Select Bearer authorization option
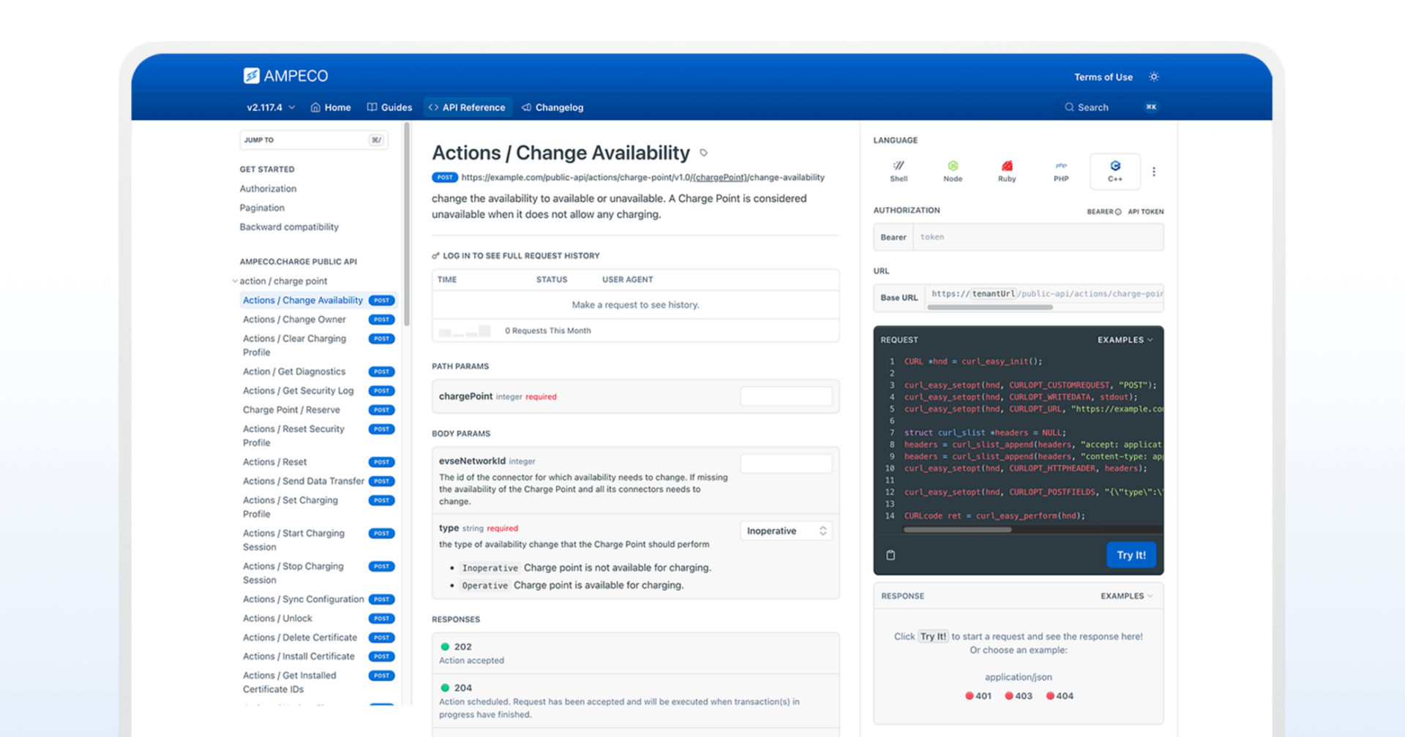 (x=1104, y=212)
